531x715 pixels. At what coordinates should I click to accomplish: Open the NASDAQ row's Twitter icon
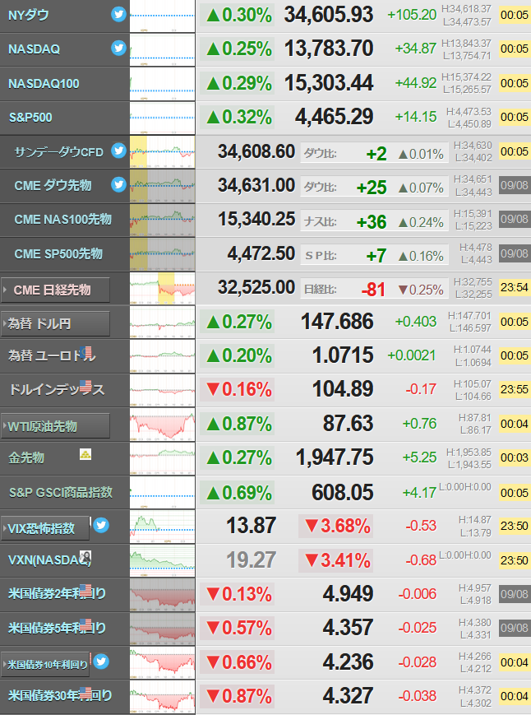point(119,48)
